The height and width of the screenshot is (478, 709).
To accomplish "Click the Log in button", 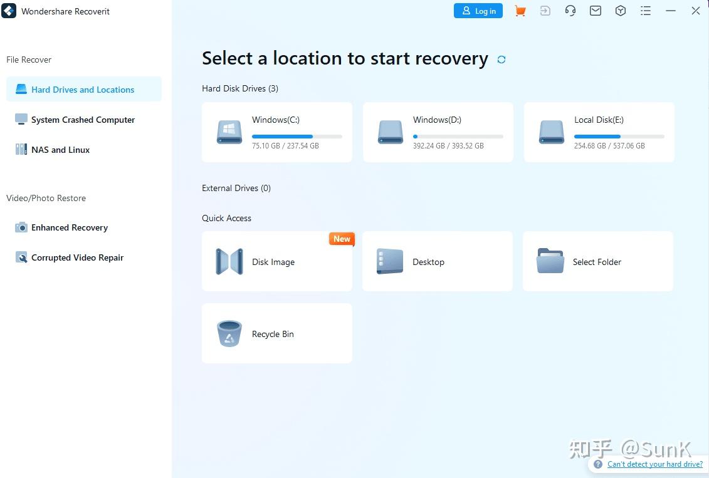I will [478, 11].
